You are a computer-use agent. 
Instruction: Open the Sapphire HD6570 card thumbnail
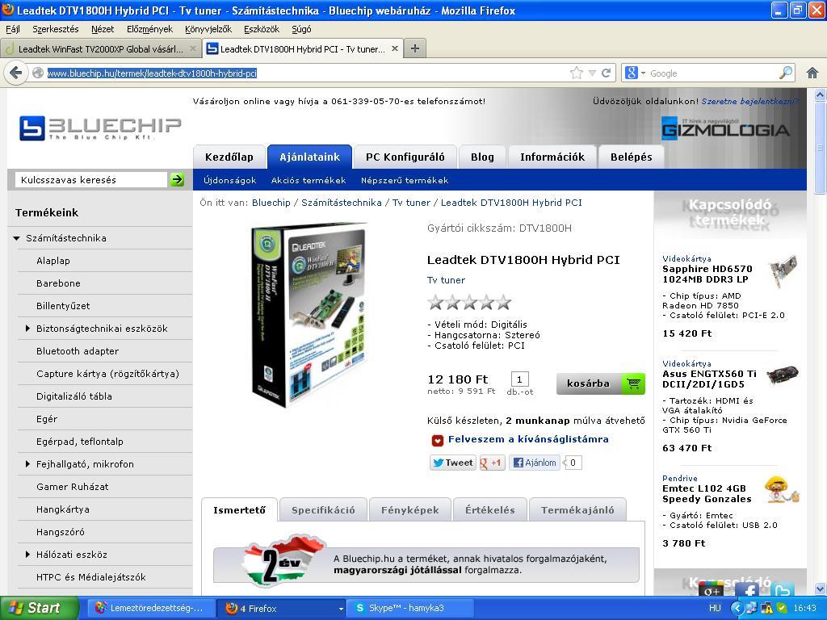pos(783,271)
